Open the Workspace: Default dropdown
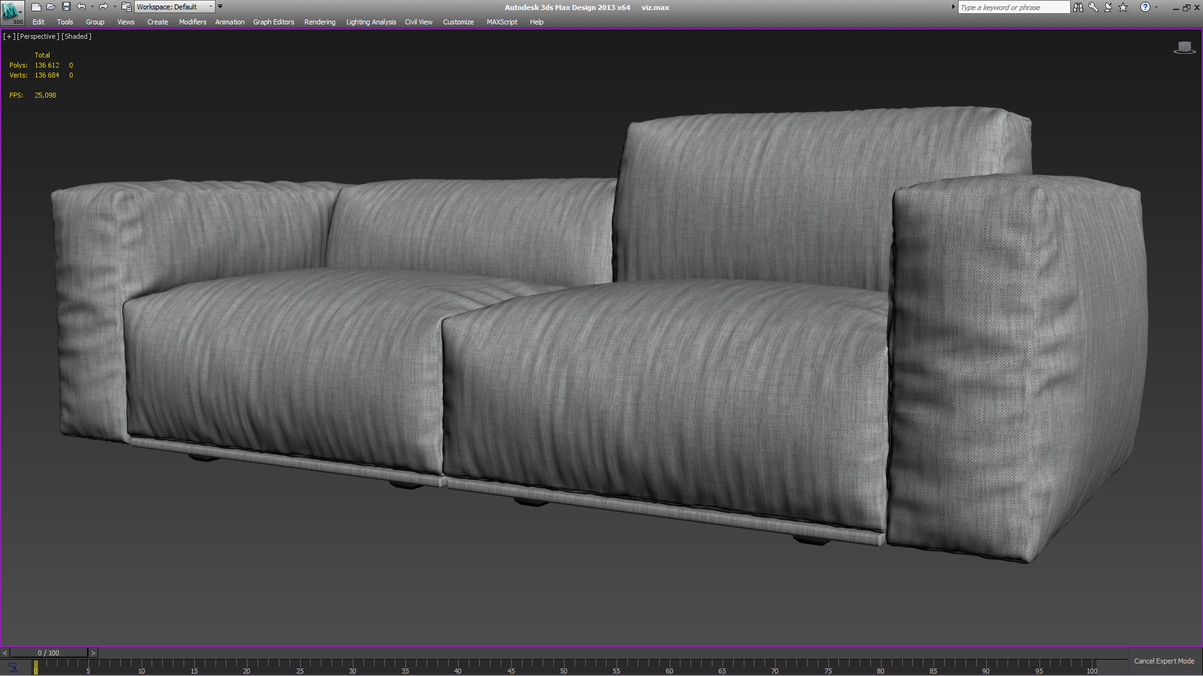 175,7
